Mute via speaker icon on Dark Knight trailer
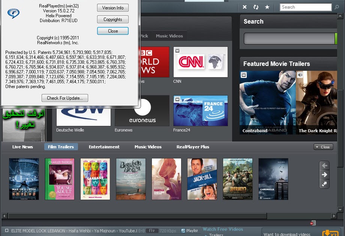The width and height of the screenshot is (345, 236). 300,75
